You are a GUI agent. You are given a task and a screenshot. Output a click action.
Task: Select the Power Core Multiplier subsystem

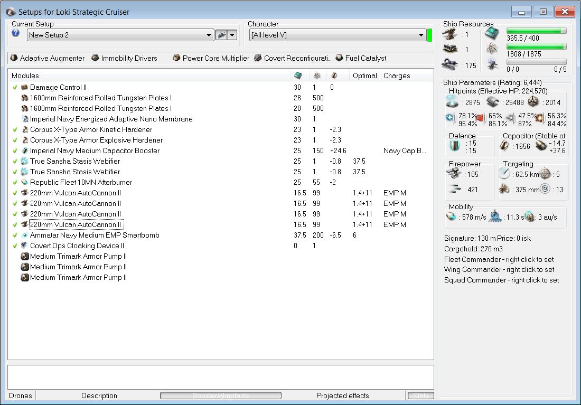[211, 58]
